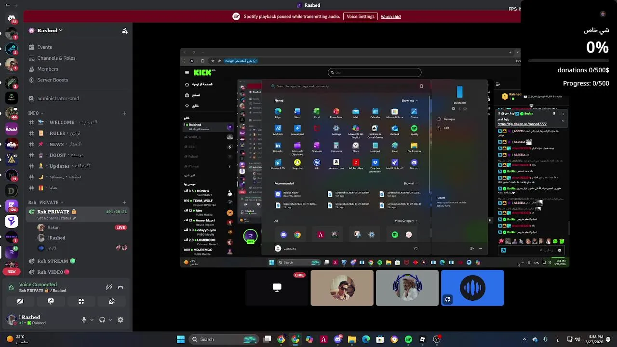
Task: Click the Windows Start button
Action: pyautogui.click(x=181, y=339)
